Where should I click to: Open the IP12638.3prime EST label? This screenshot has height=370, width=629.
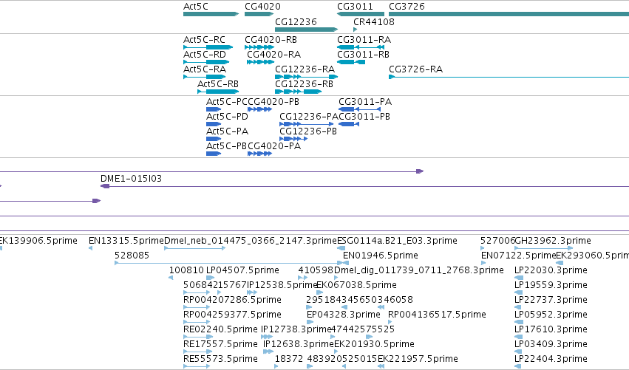(x=299, y=345)
